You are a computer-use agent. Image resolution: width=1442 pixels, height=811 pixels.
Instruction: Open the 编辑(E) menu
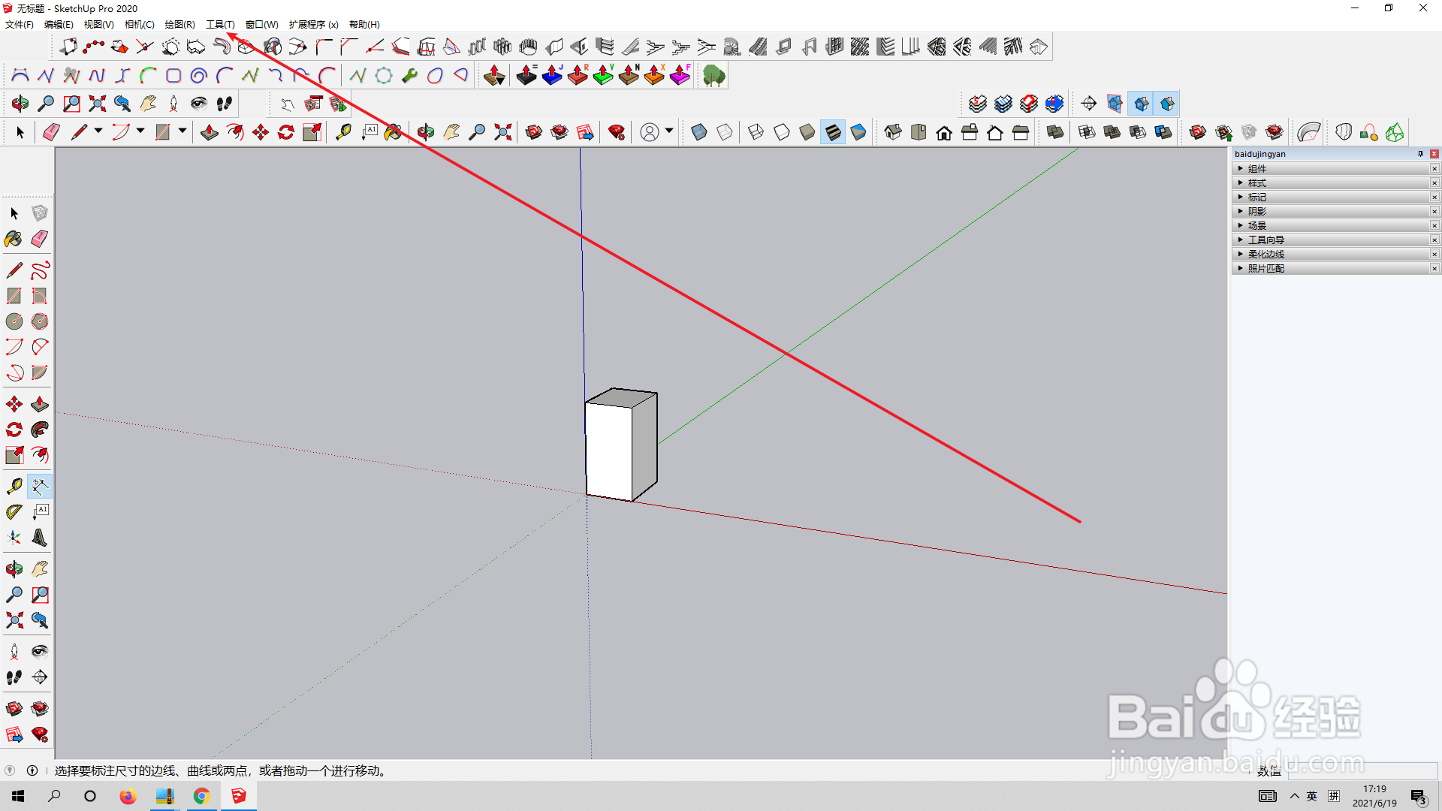click(59, 25)
